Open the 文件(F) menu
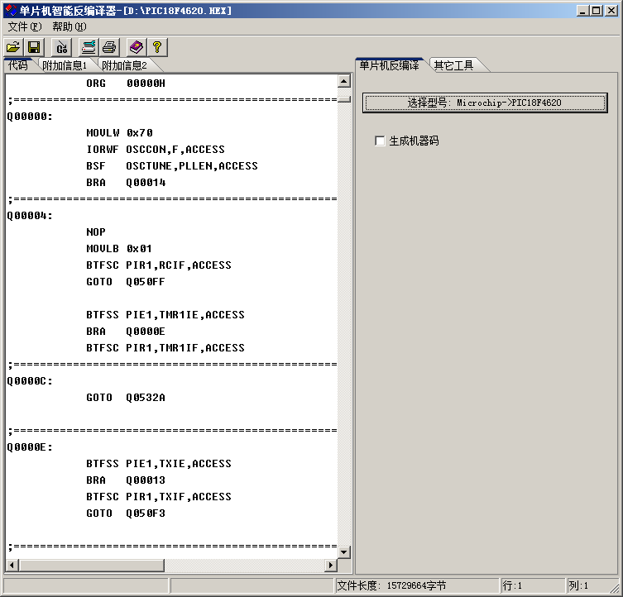Viewport: 623px width, 597px height. pos(24,26)
